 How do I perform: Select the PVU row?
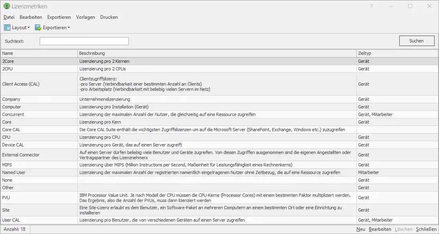coord(220,198)
